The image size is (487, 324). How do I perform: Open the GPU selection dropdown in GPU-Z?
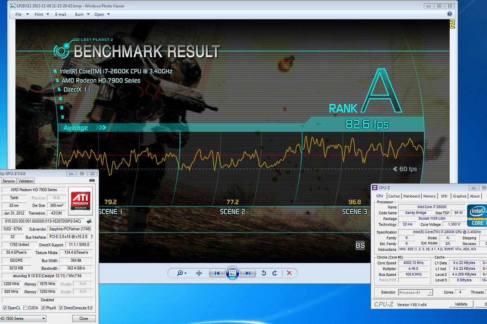[23, 318]
